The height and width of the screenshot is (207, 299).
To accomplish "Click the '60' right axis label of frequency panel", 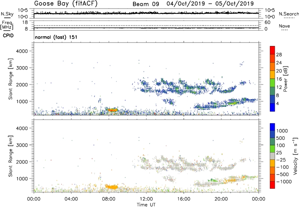I will click(268, 22).
